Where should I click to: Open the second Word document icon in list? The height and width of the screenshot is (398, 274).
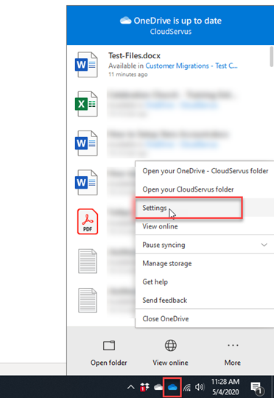pyautogui.click(x=86, y=143)
